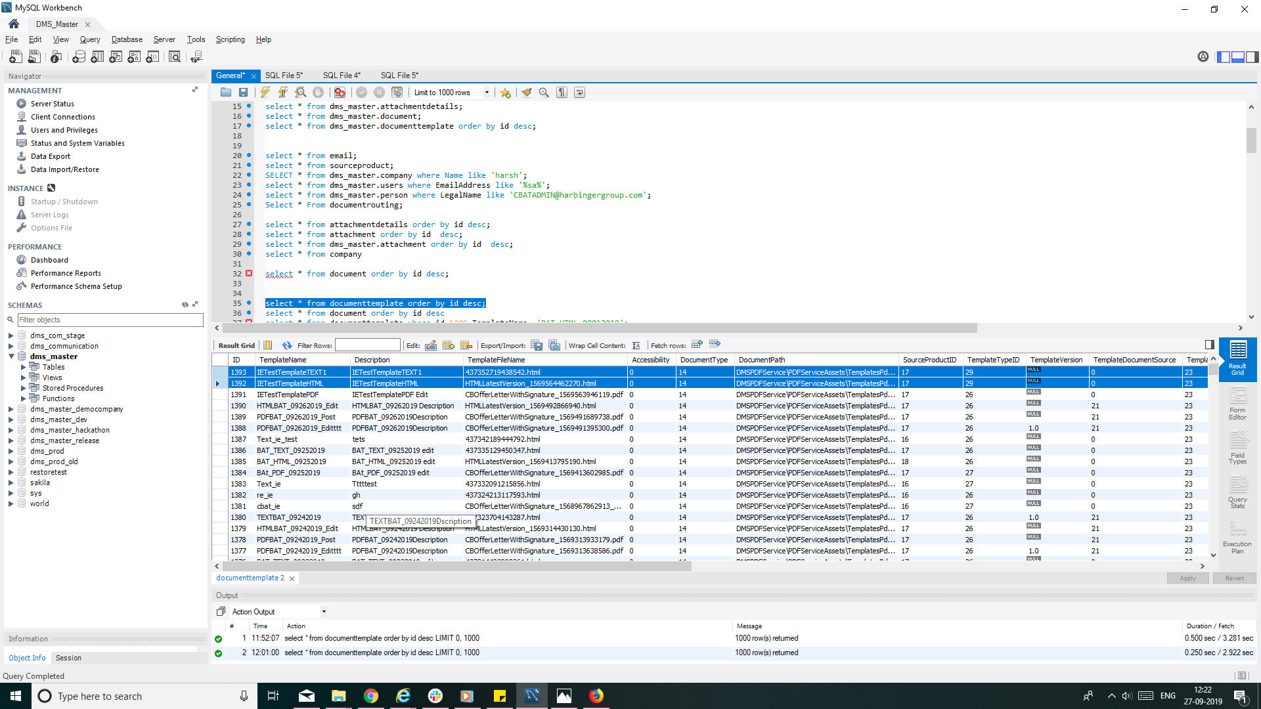Screen dimensions: 1261x709
Task: Refresh the result grid data
Action: click(287, 345)
